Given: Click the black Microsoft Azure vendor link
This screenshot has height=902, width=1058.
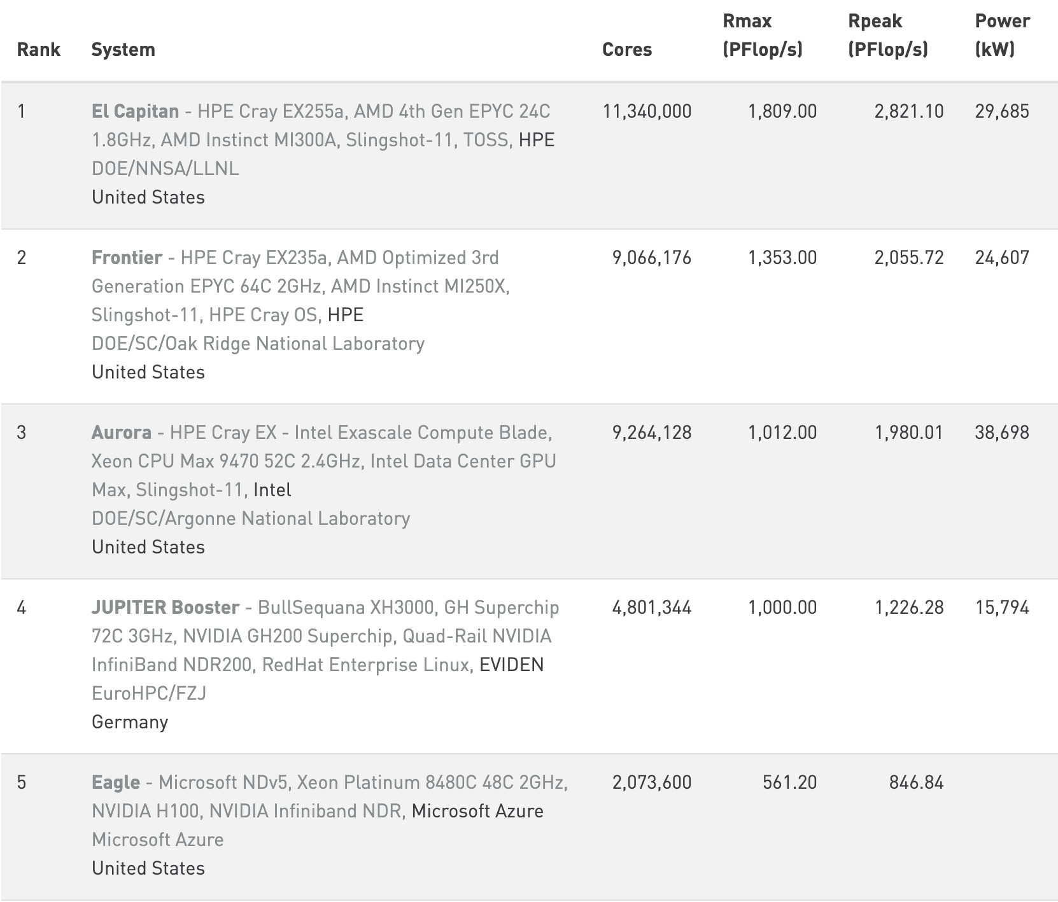Looking at the screenshot, I should tap(477, 811).
